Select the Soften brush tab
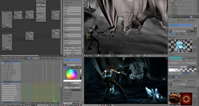199x106 pixels. (x=70, y=68)
